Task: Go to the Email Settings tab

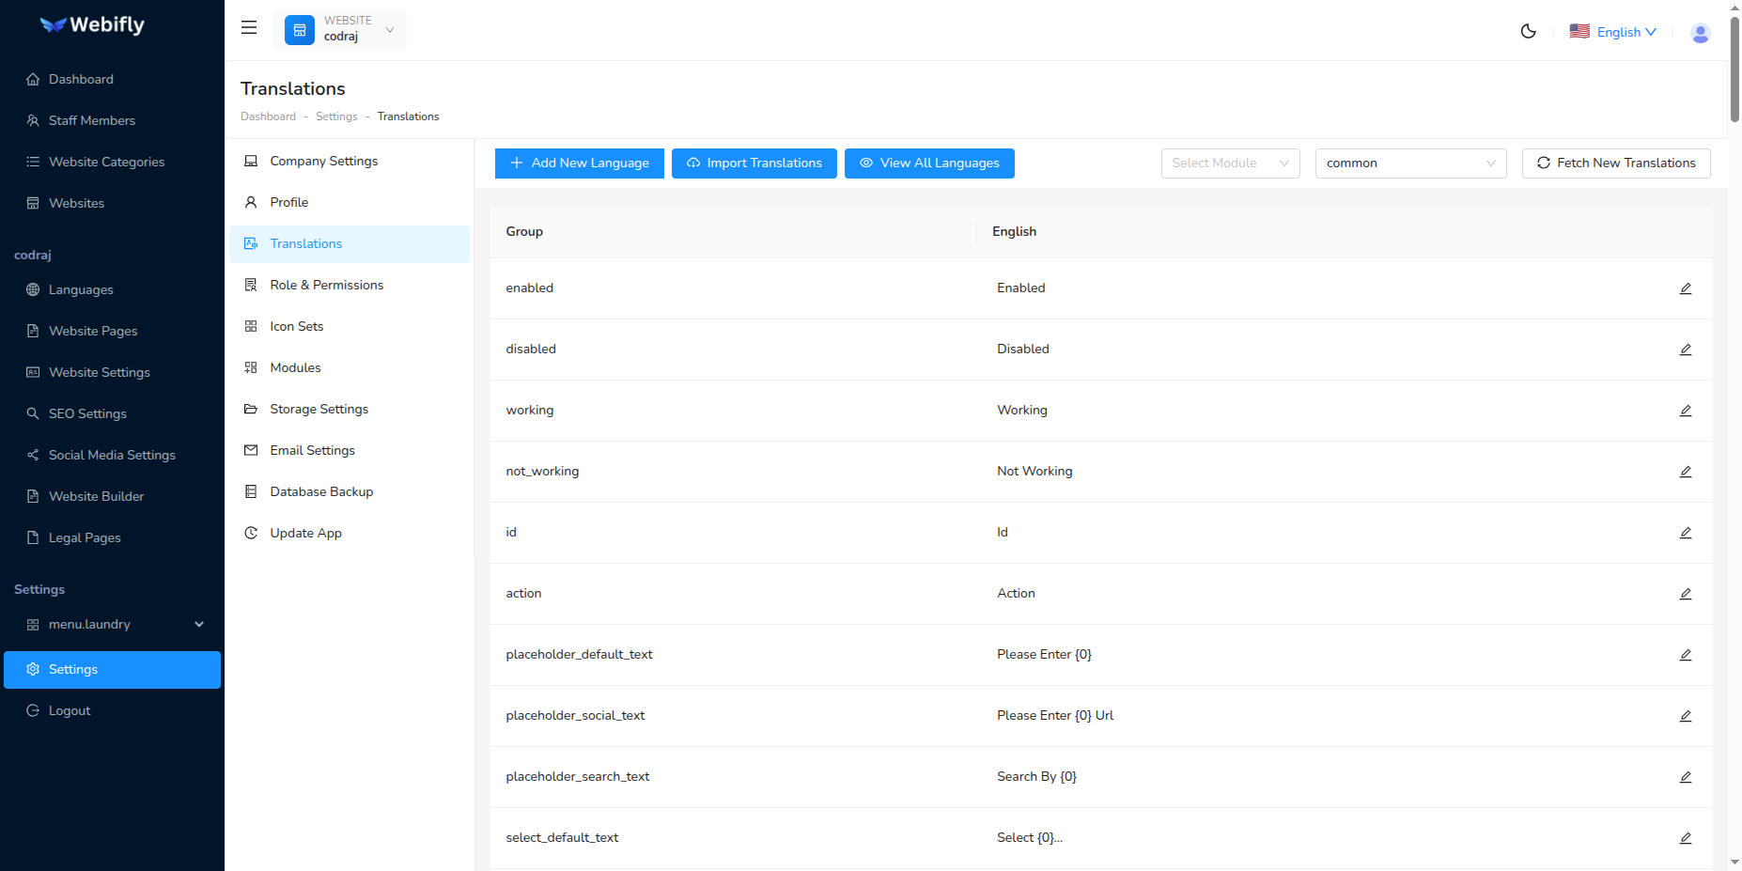Action: click(312, 451)
